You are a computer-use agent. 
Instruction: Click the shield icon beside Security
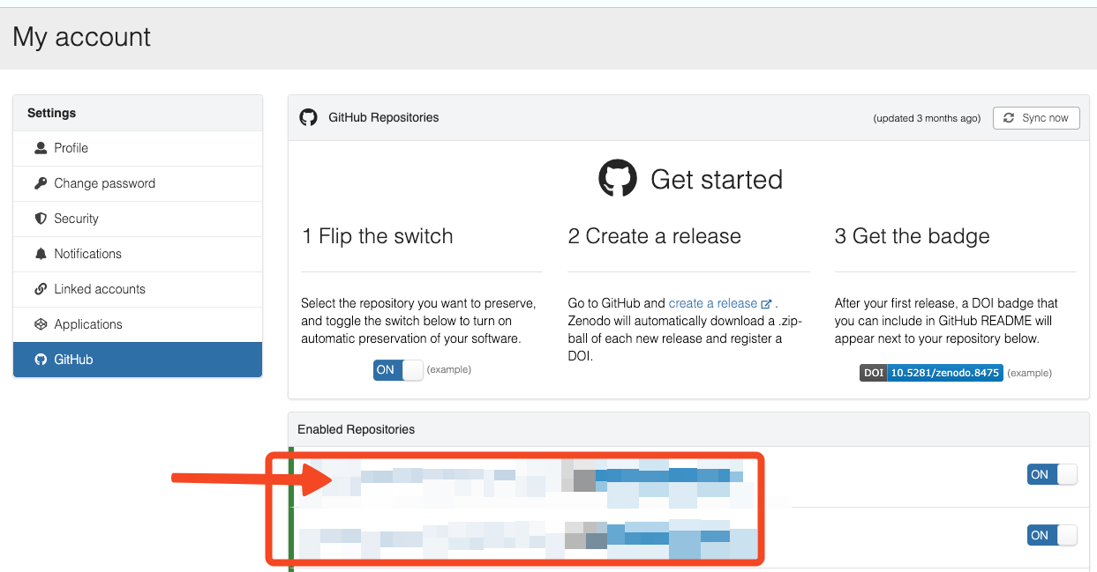(41, 219)
